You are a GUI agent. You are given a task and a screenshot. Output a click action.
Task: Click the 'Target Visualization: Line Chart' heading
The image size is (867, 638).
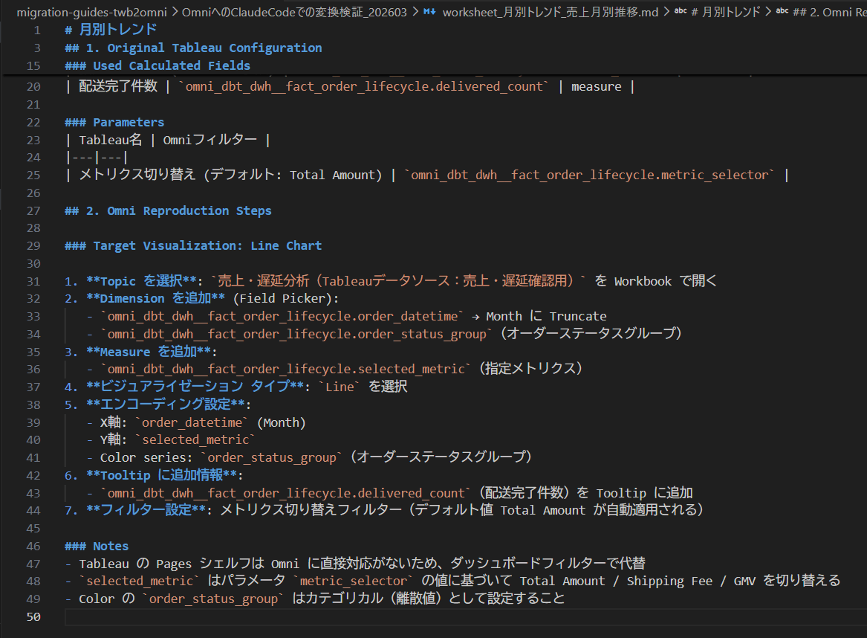[193, 245]
